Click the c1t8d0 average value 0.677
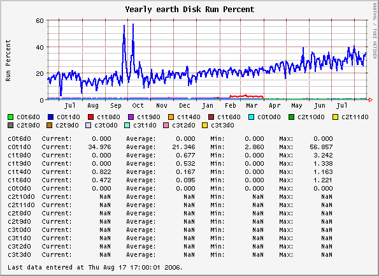 tap(185, 155)
